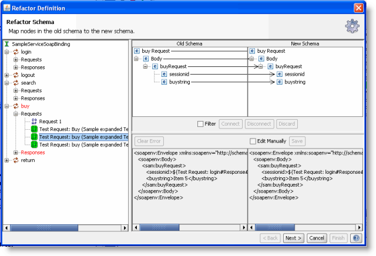376x256 pixels.
Task: Click the logout operation icon
Action: click(x=16, y=75)
